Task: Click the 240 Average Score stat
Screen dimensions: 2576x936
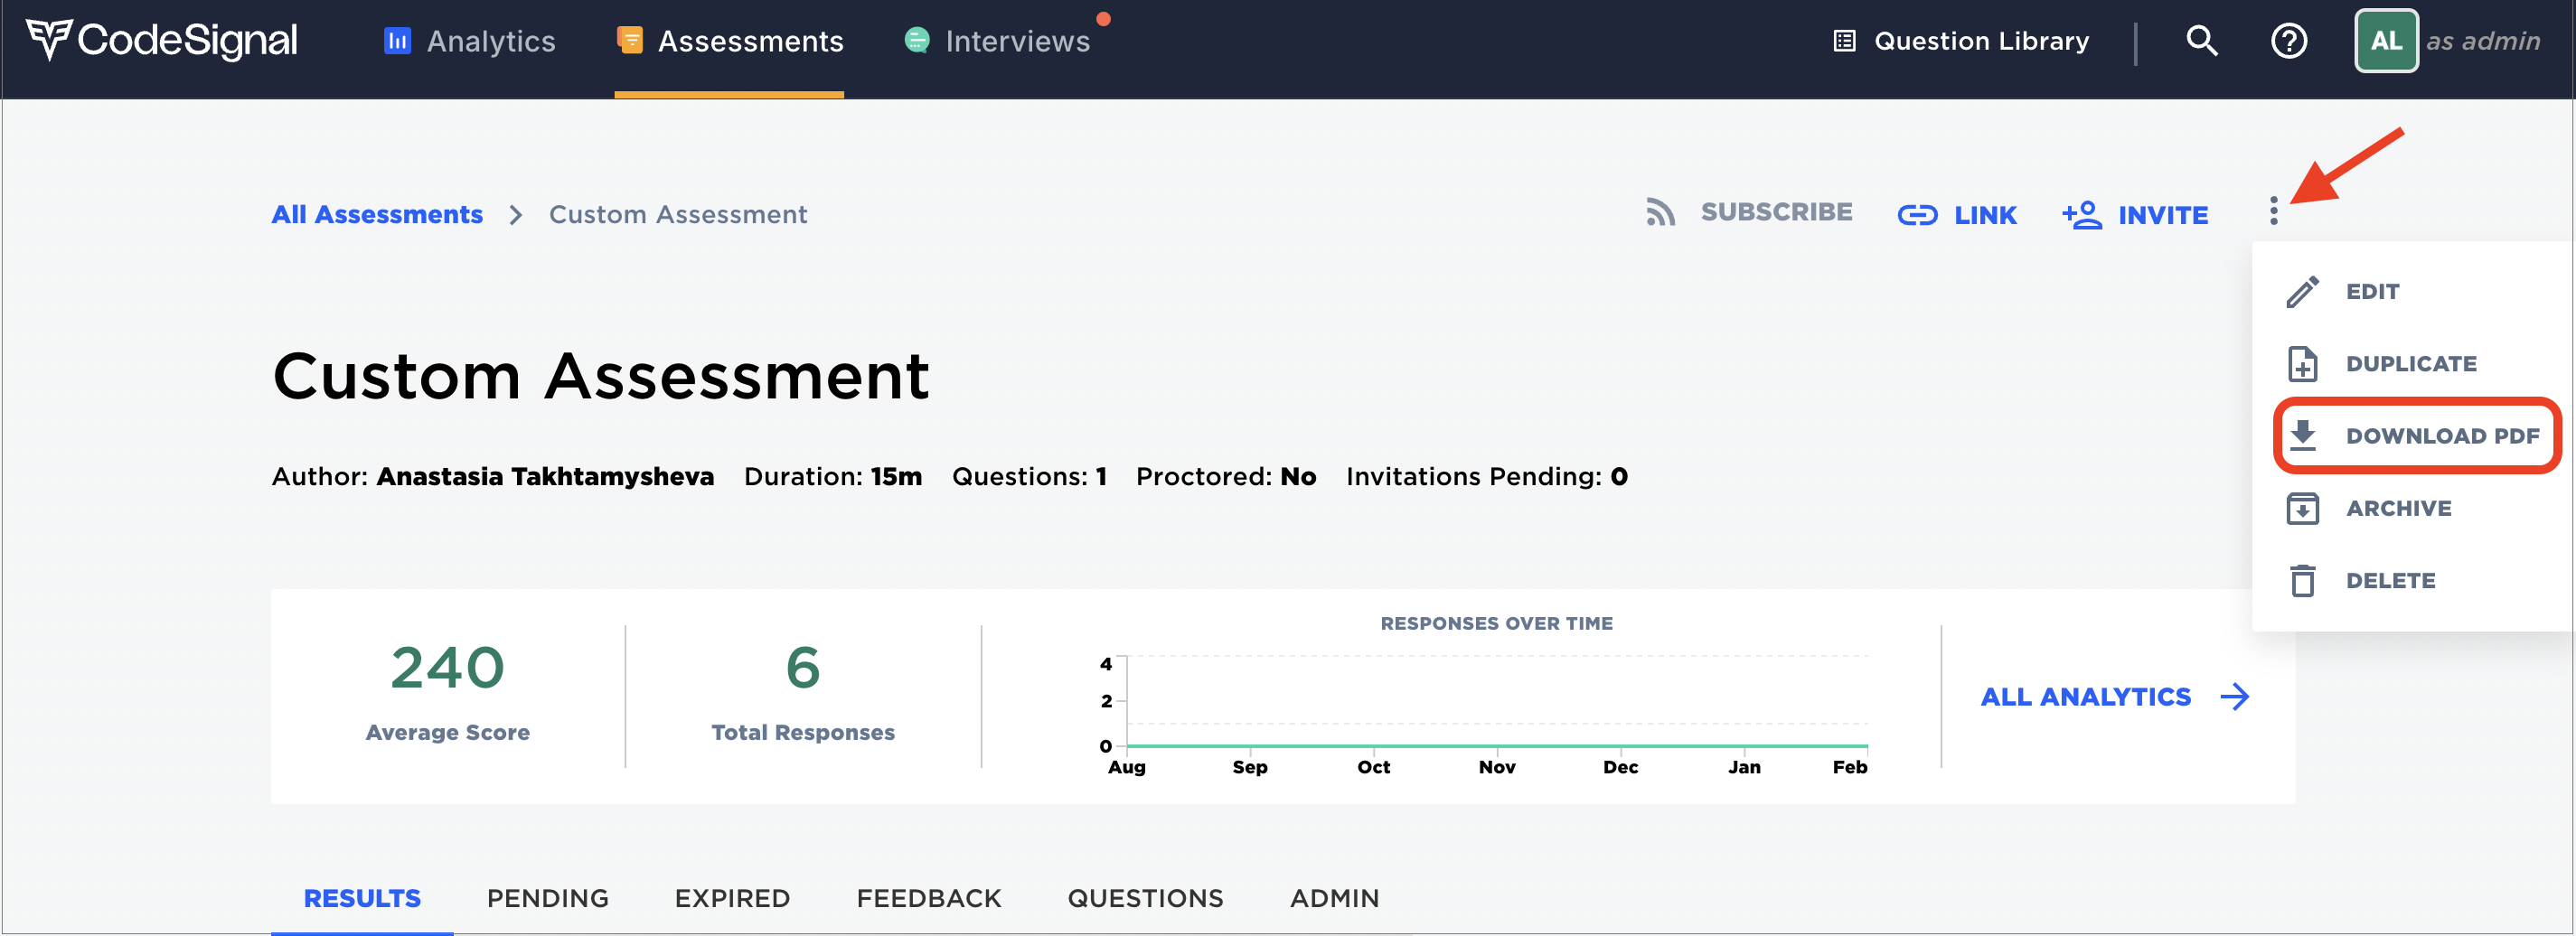Action: pos(447,694)
